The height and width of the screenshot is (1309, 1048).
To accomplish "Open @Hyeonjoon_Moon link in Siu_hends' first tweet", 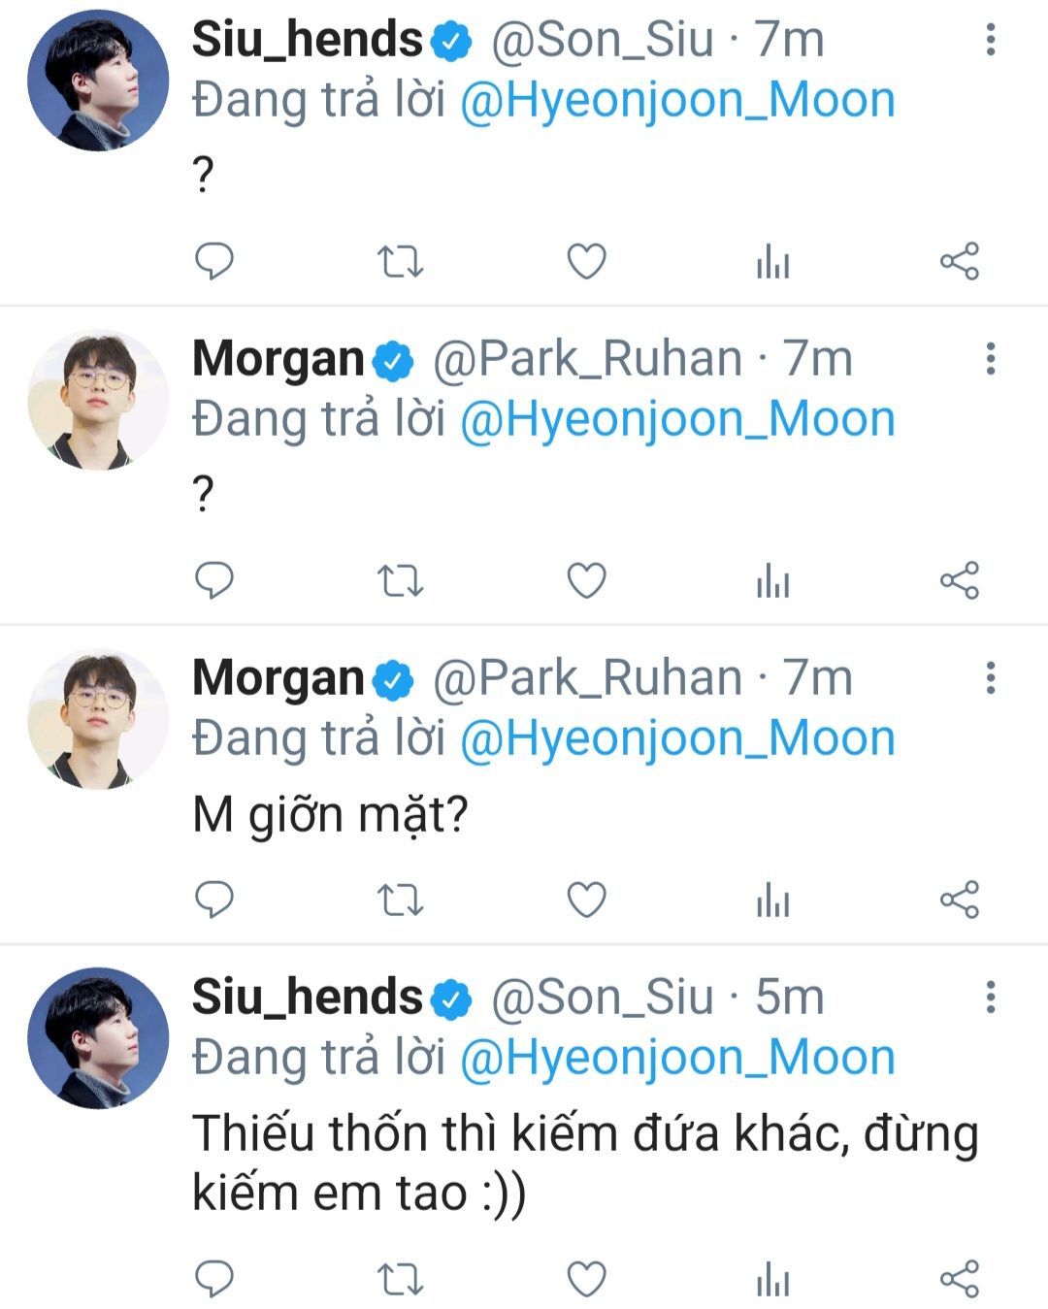I will tap(677, 100).
